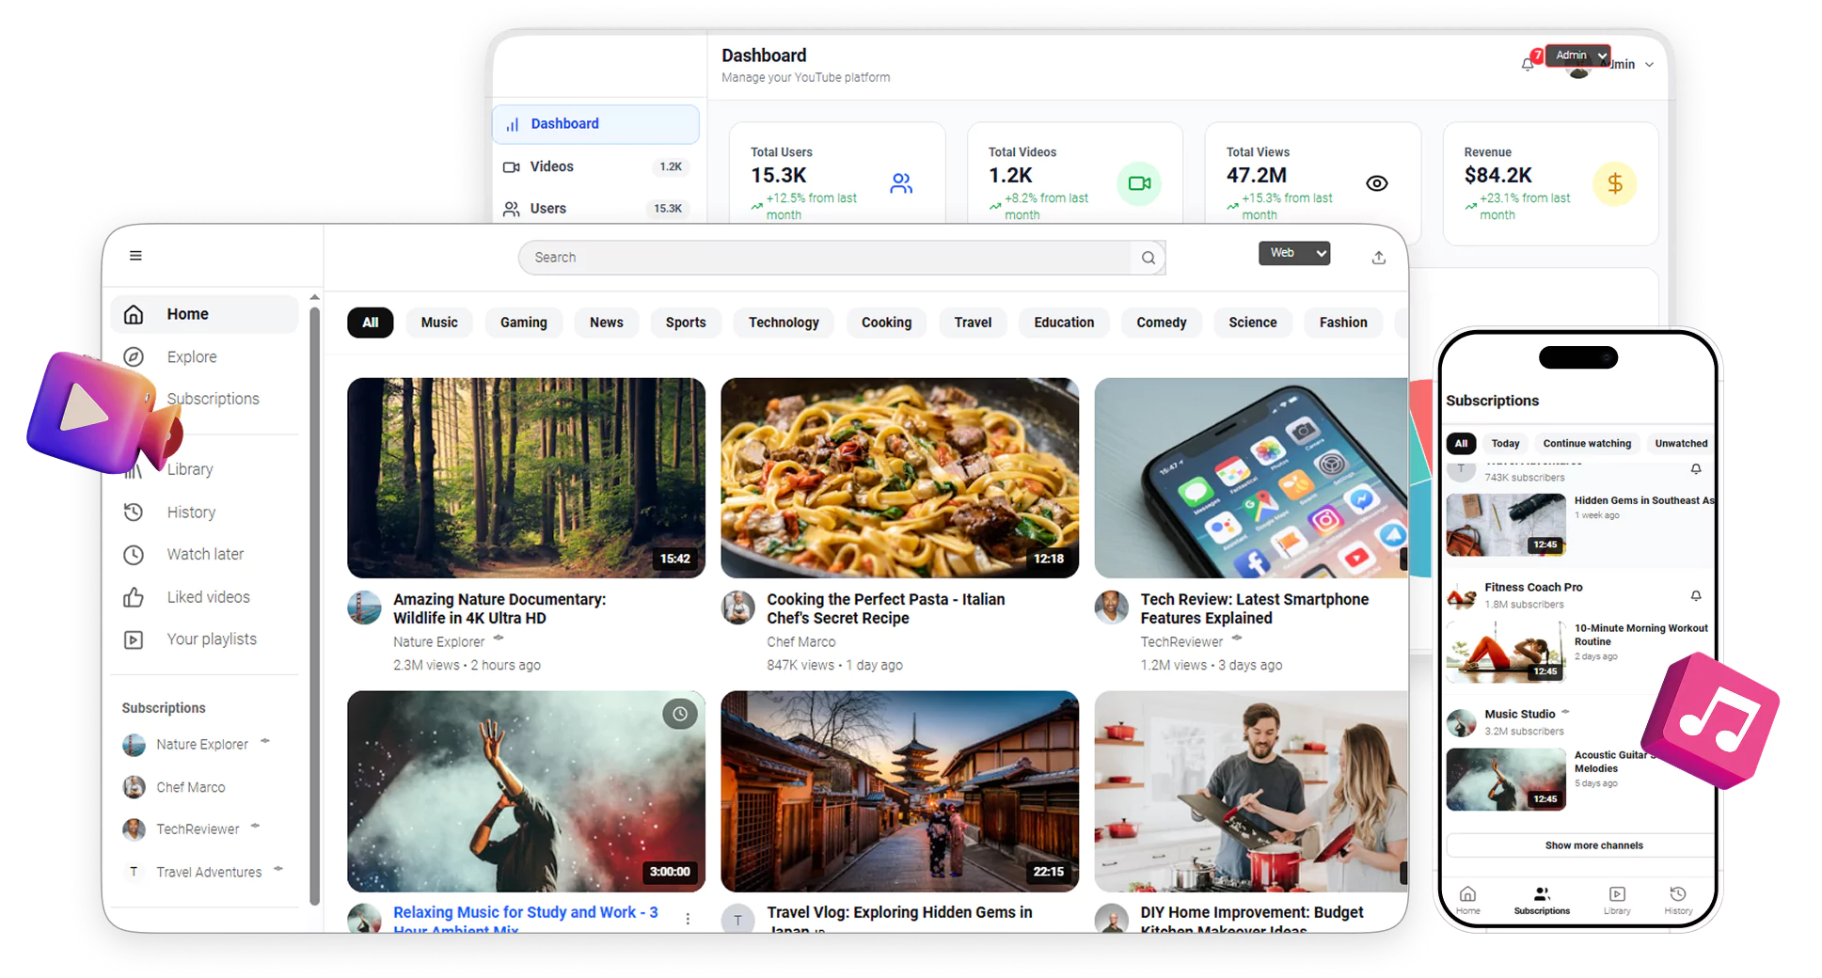This screenshot has height=978, width=1822.
Task: Open the Relaxing Music video title link
Action: click(525, 912)
